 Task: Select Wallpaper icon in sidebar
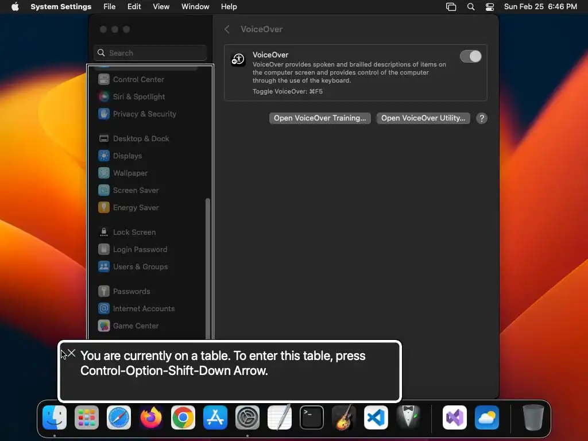pyautogui.click(x=104, y=173)
